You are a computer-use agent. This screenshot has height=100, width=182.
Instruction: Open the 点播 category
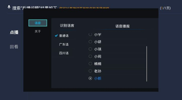[x=14, y=32]
